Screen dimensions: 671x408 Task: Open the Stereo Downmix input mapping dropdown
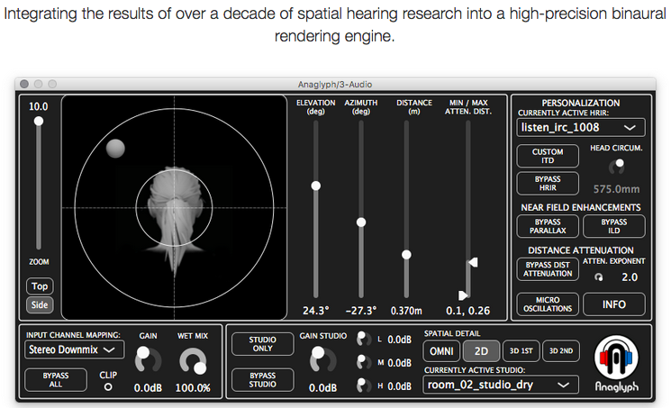click(x=75, y=349)
